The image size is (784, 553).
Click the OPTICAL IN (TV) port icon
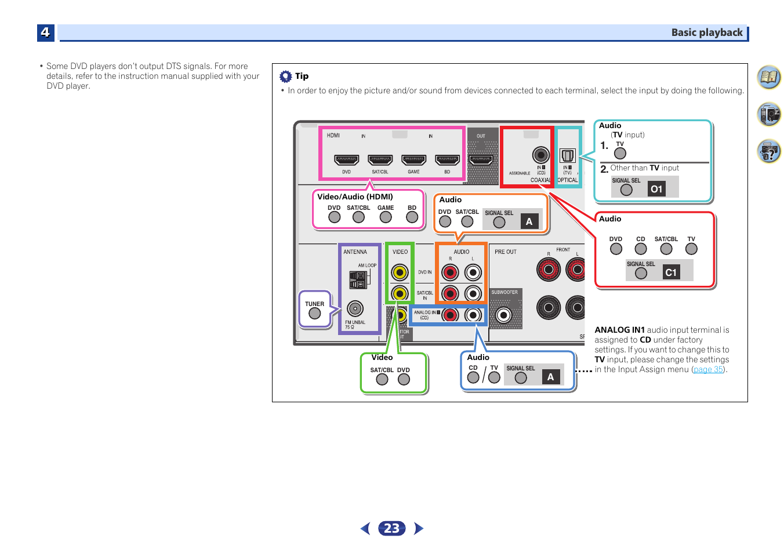567,155
